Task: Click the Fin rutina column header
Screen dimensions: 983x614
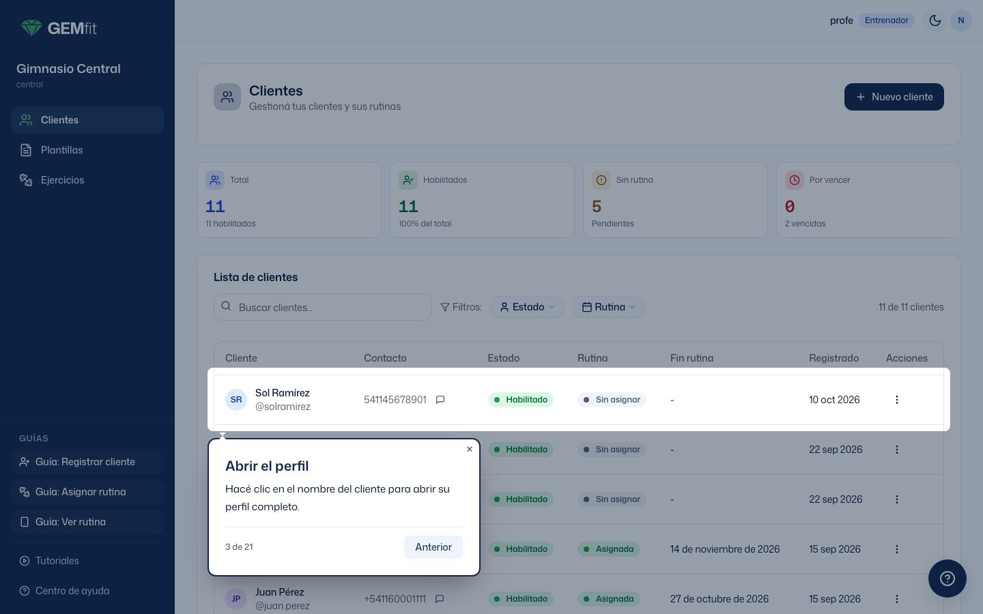Action: [692, 358]
